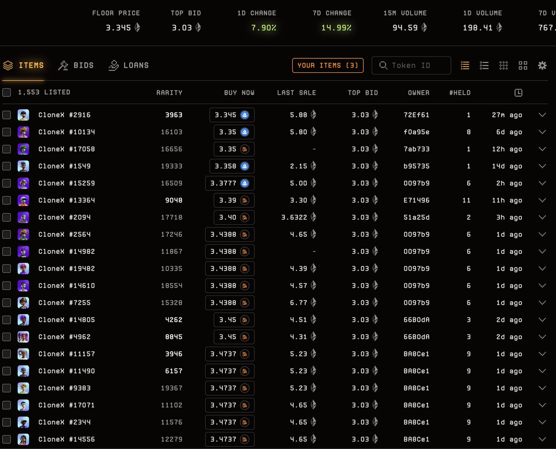
Task: Check the box for CloneX #10134
Action: click(6, 132)
